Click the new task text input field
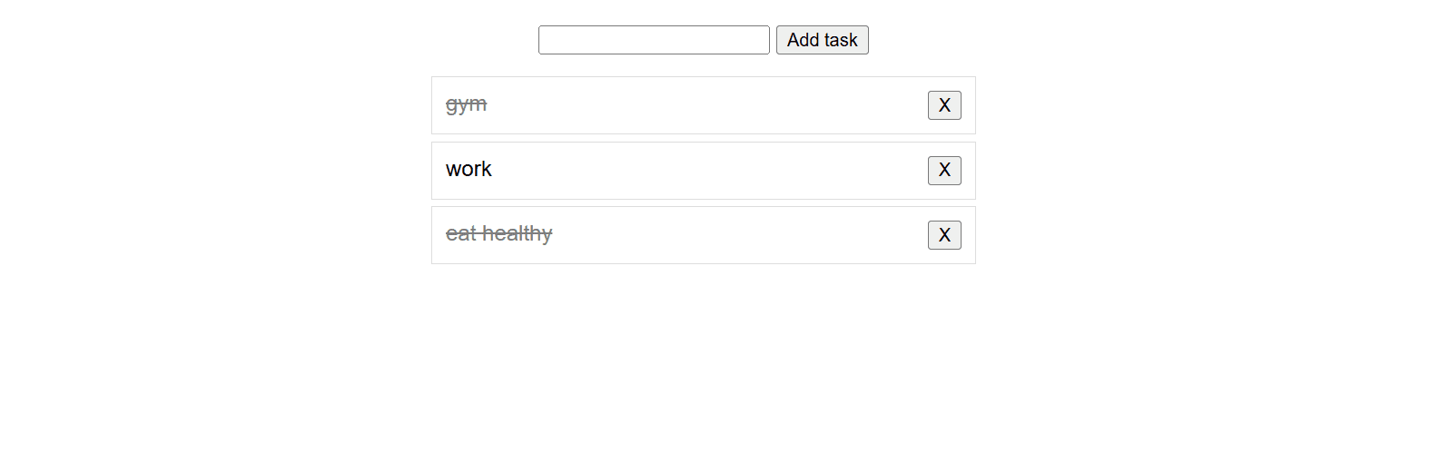Viewport: 1450px width, 463px height. click(654, 40)
